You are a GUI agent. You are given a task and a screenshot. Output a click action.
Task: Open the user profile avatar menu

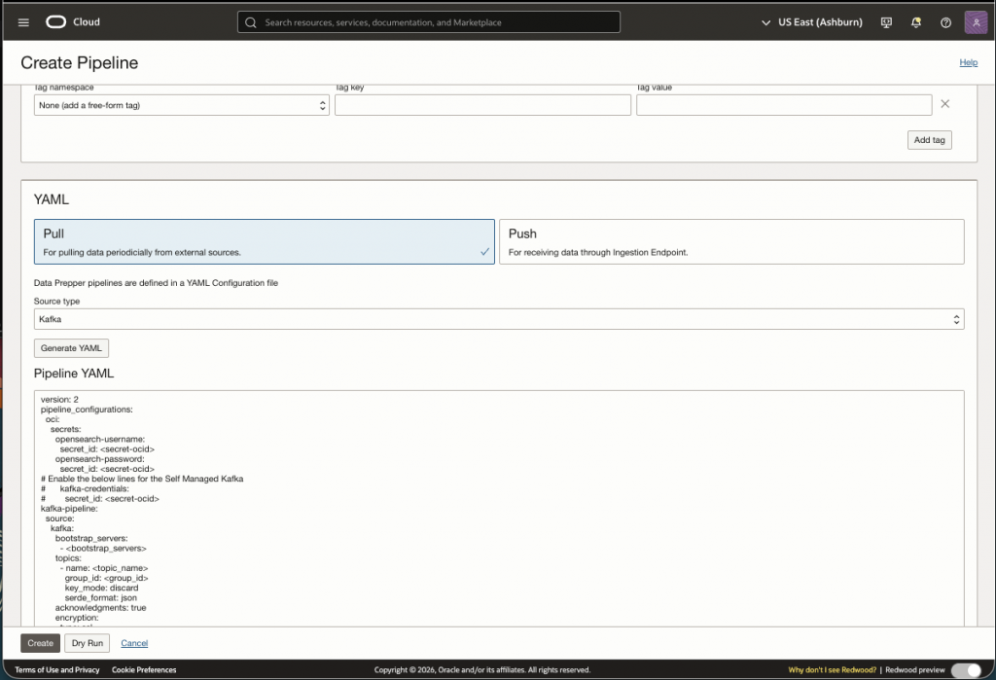[976, 22]
